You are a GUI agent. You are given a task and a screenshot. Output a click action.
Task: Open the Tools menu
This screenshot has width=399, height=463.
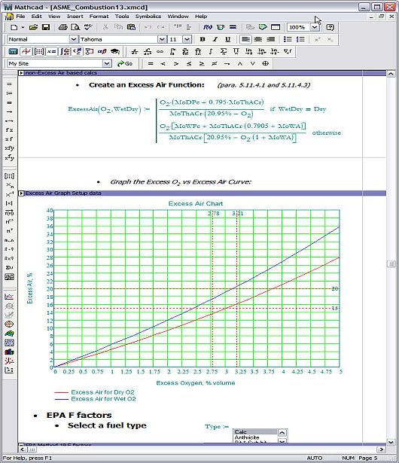(122, 17)
